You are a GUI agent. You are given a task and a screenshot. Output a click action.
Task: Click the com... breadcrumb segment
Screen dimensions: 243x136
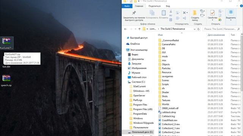tap(153, 29)
